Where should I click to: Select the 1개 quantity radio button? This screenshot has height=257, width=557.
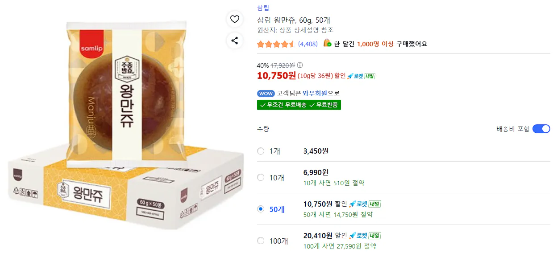pos(260,151)
